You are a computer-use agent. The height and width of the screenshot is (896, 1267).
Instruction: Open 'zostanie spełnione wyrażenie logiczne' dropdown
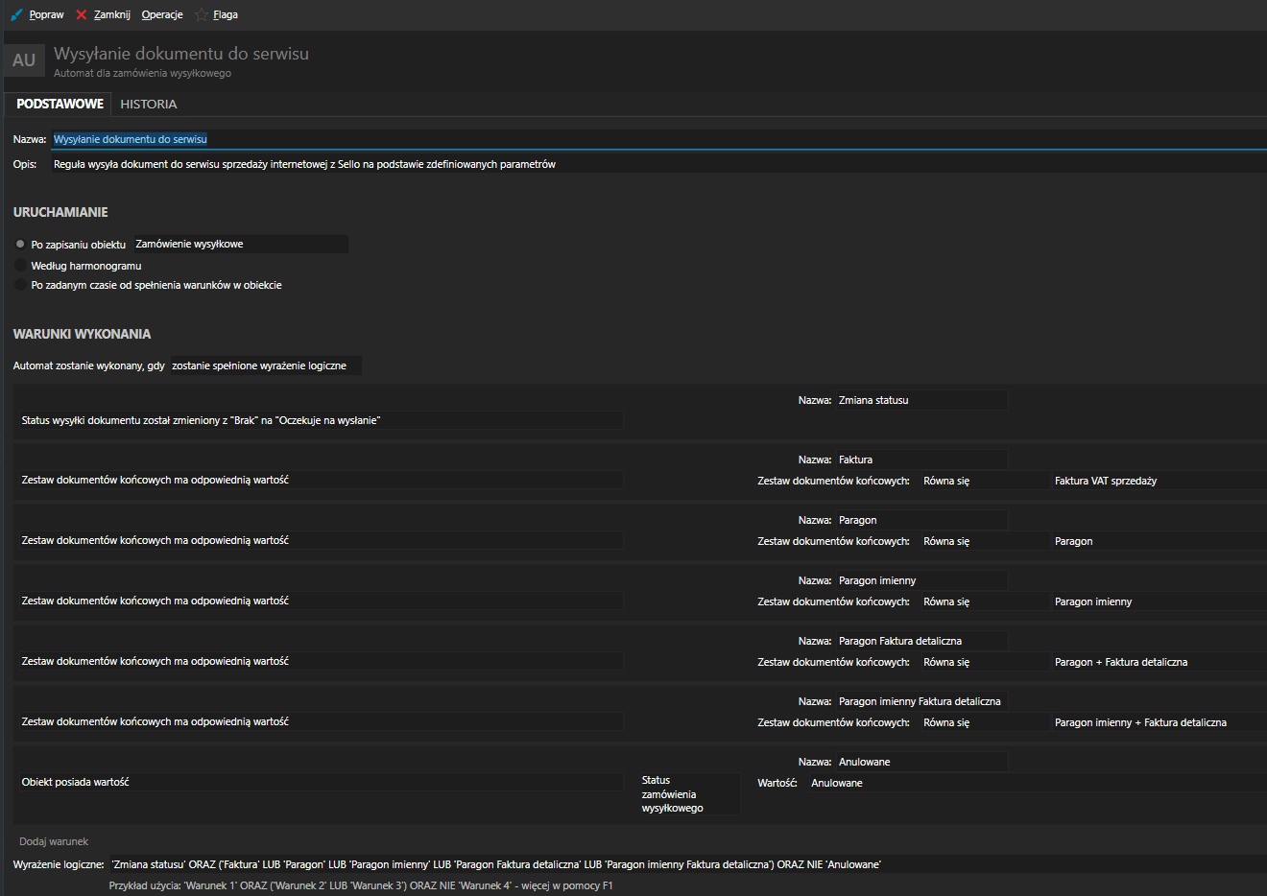tap(265, 365)
